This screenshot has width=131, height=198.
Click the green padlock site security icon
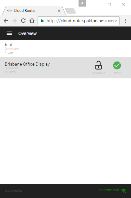tap(42, 21)
